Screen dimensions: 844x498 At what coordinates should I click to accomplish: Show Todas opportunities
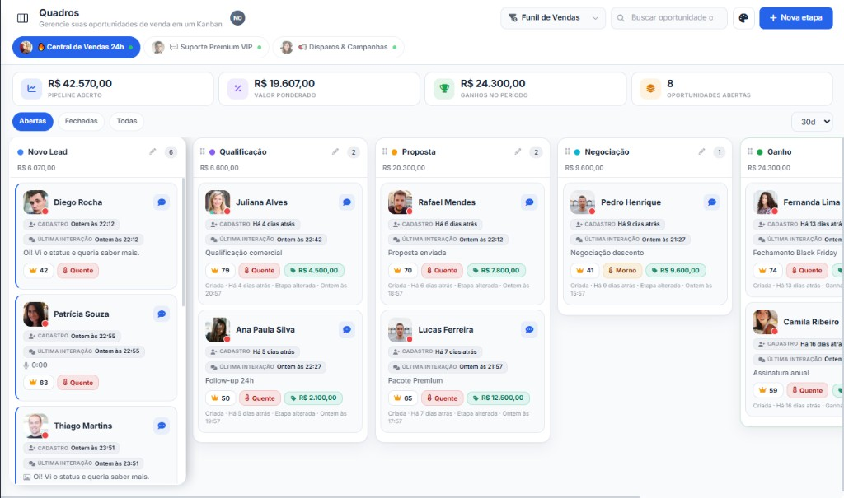tap(127, 122)
